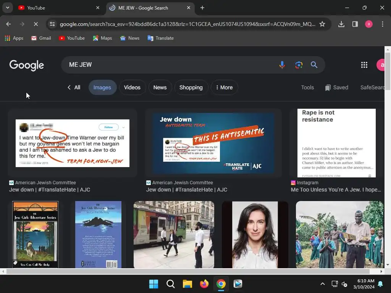Open the notification bell in system tray
The width and height of the screenshot is (391, 293).
pos(381,284)
